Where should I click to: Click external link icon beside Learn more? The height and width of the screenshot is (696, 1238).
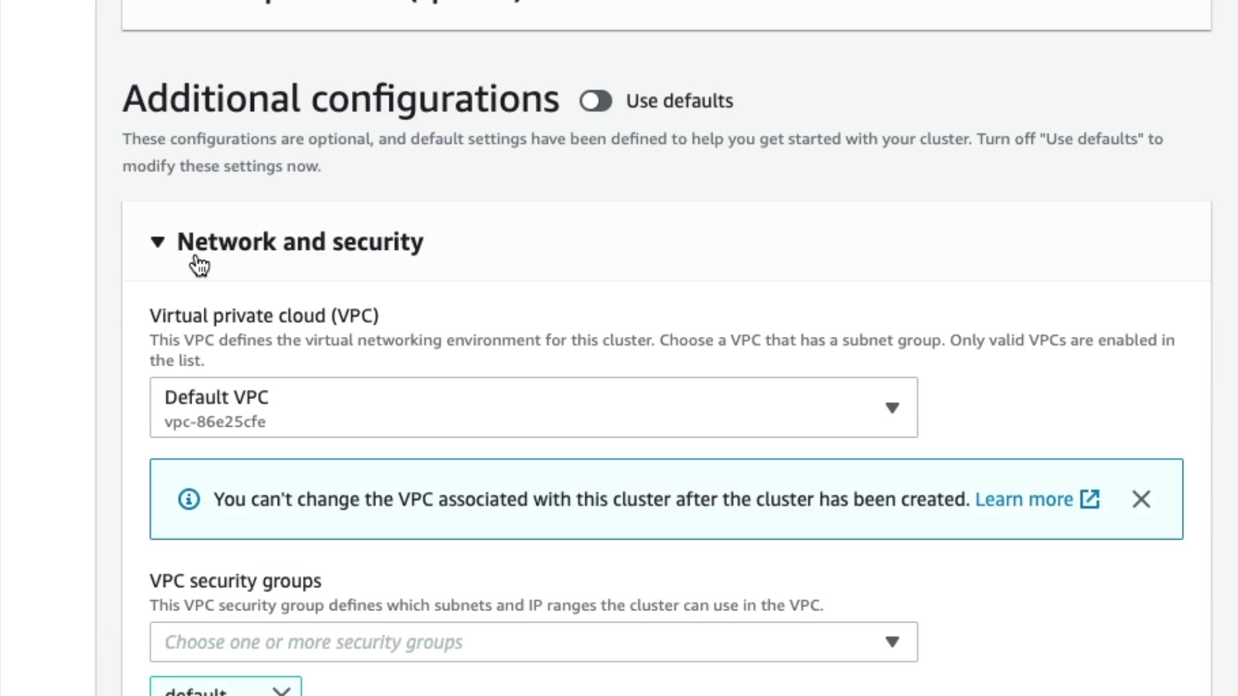(x=1090, y=499)
